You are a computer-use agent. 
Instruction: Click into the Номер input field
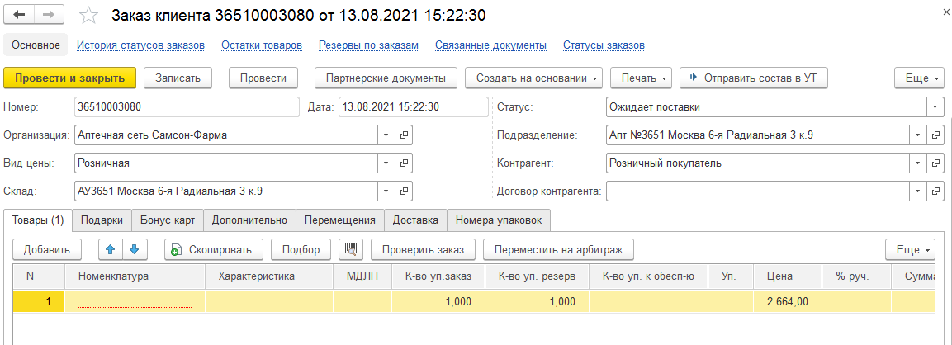coord(186,107)
